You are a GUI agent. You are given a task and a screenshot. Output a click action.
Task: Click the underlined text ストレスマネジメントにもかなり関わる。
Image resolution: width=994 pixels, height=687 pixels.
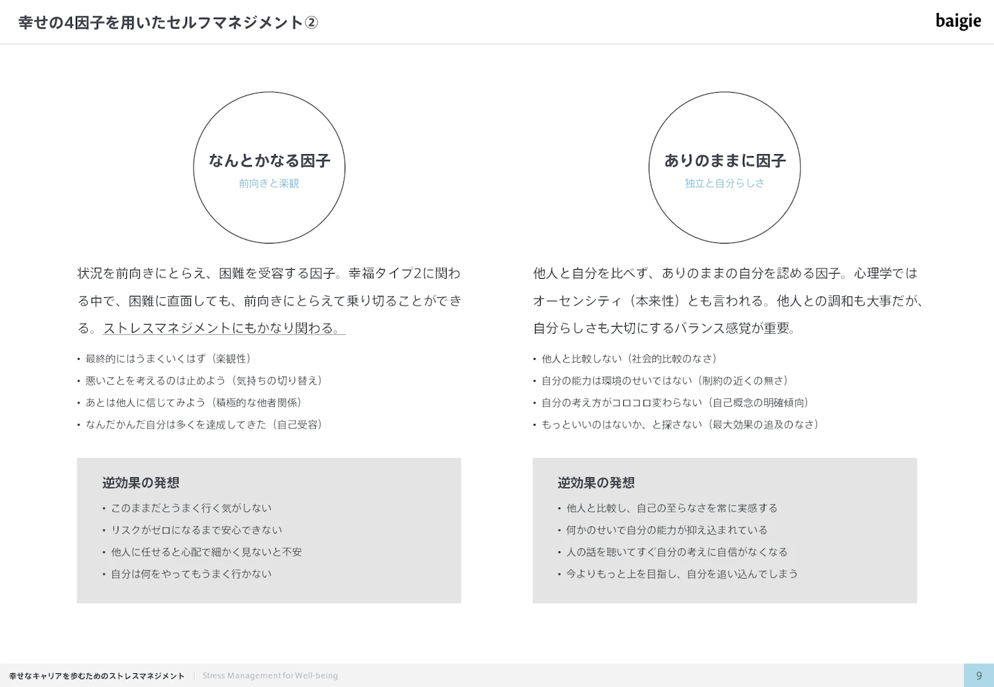[224, 328]
